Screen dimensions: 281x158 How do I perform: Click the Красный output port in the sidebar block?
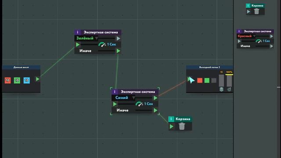tap(272, 36)
